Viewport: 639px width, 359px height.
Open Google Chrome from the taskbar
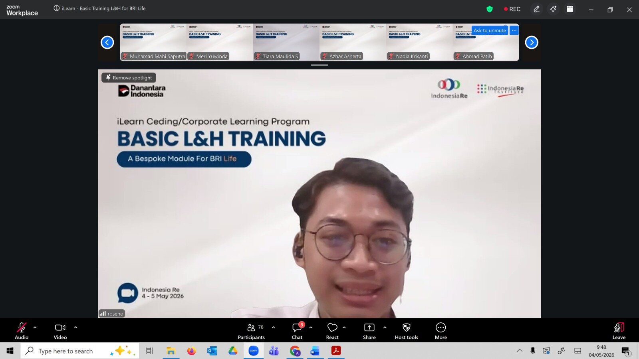295,351
